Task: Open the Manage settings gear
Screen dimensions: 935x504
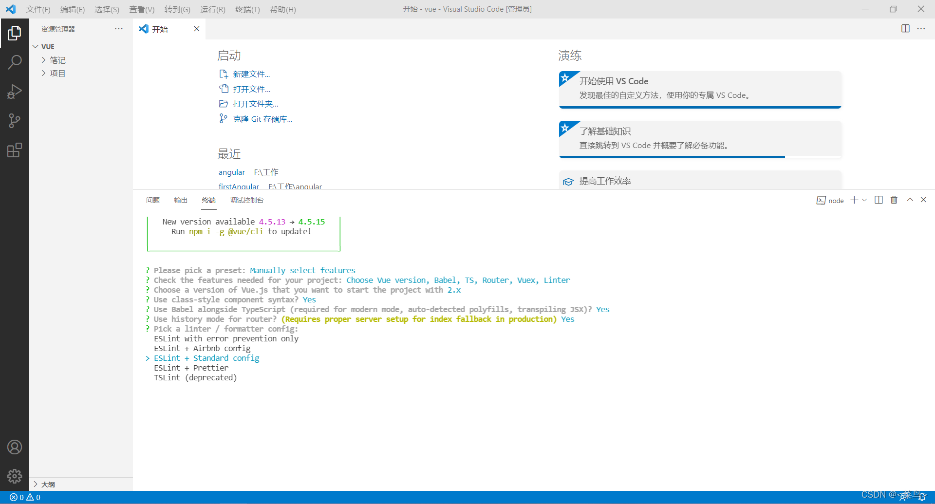Action: click(15, 476)
